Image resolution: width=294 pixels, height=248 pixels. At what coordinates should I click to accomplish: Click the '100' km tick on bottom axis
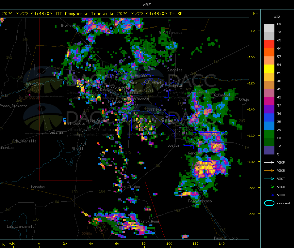point(169,243)
